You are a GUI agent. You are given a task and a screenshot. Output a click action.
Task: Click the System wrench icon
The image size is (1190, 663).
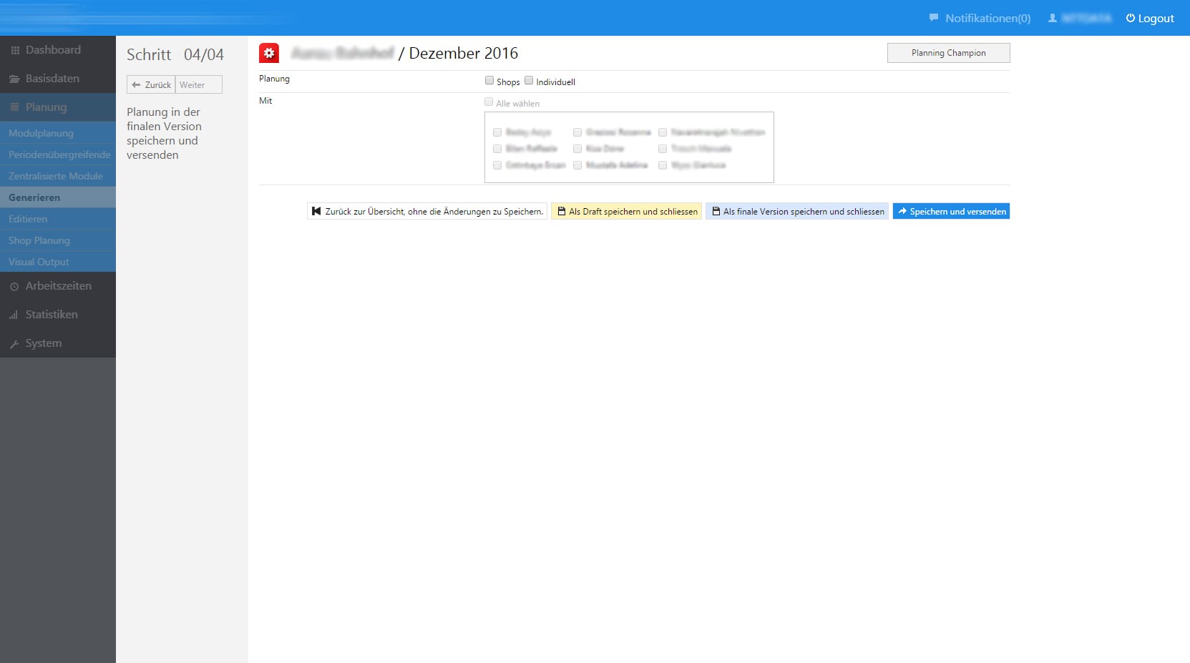(x=14, y=343)
